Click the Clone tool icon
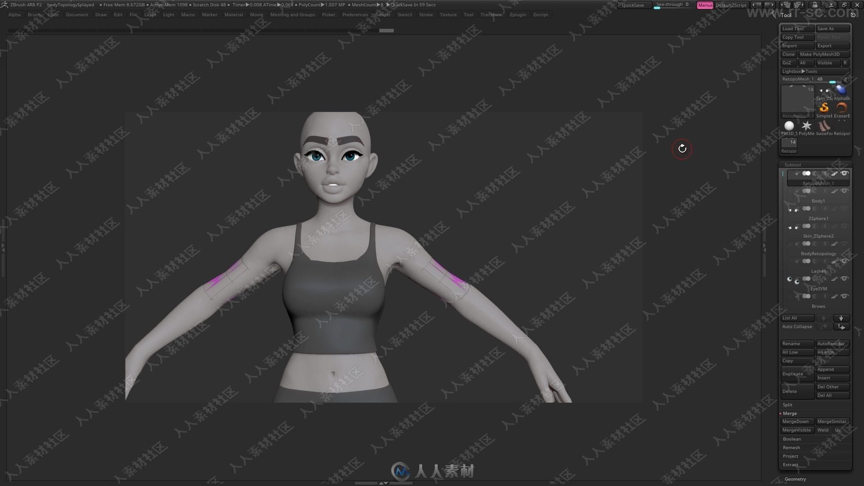 (789, 54)
